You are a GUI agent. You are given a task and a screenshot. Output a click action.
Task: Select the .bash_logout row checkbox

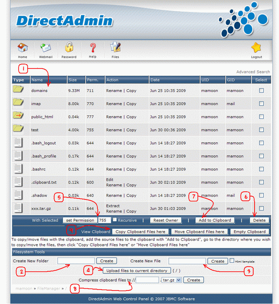click(x=261, y=143)
